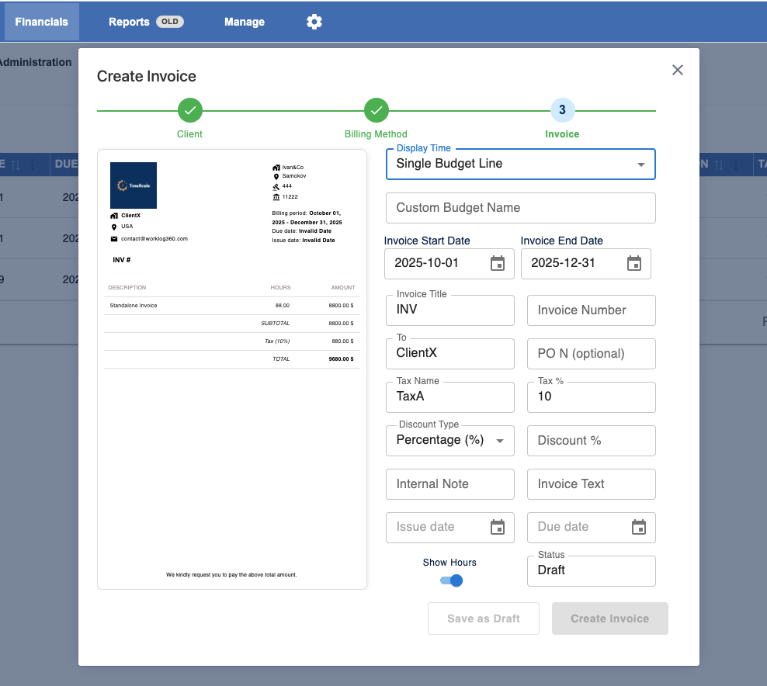
Task: Close the Create Invoice dialog
Action: (677, 70)
